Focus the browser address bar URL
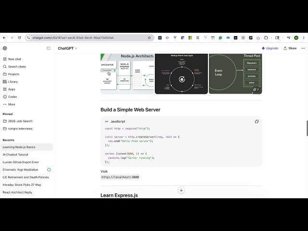308x231 pixels. [x=73, y=38]
